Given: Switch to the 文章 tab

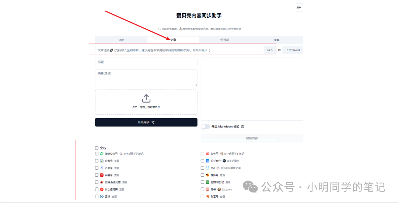Looking at the screenshot, I should (173, 40).
